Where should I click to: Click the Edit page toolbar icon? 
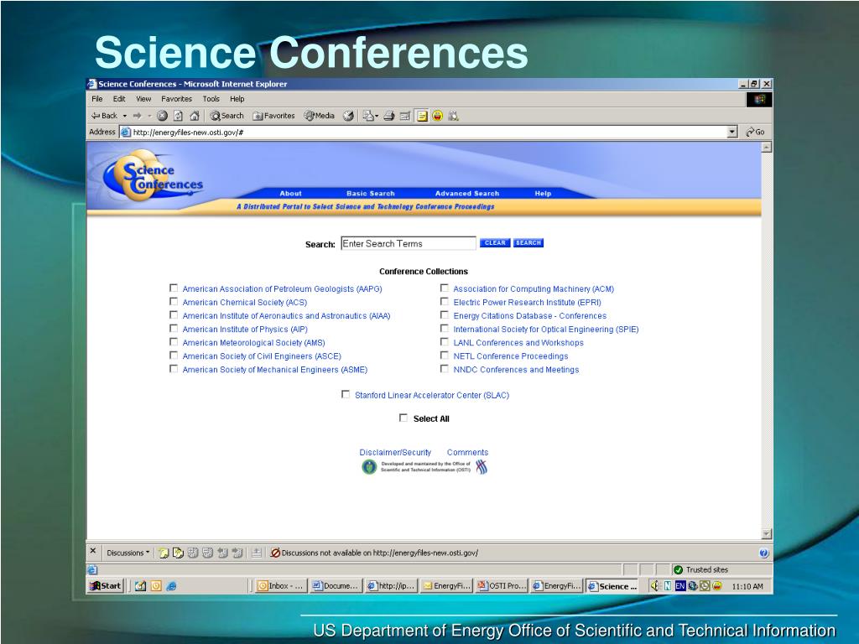(x=405, y=116)
